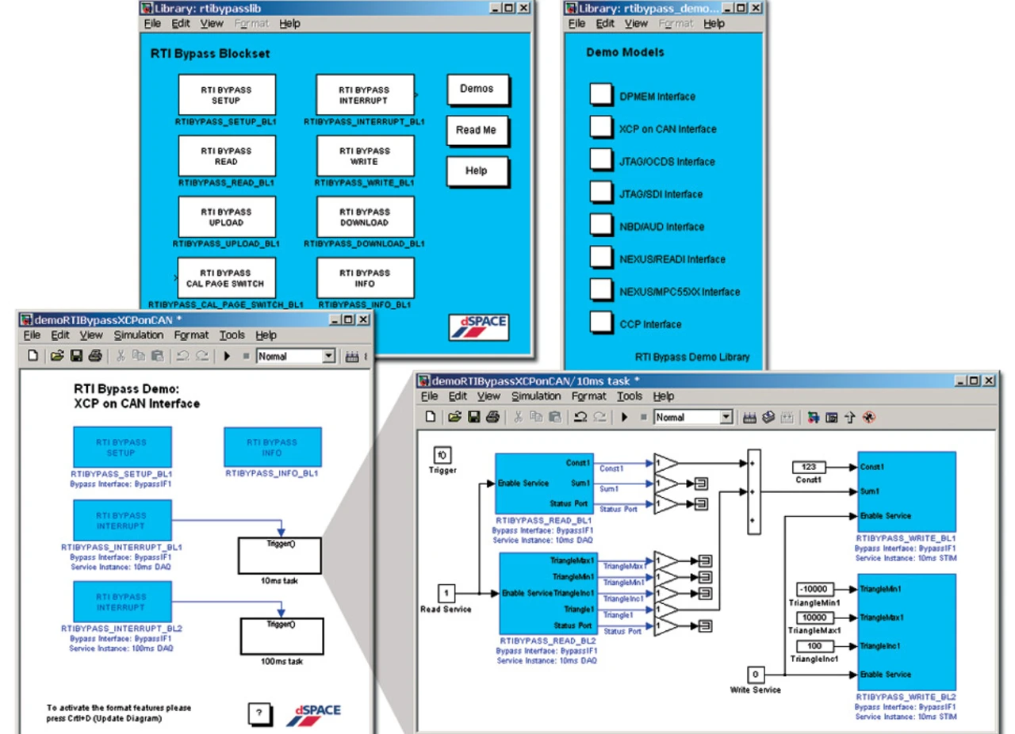Screen dimensions: 1015x734
Task: Open Normal mode dropdown in demoRTIBypassXCPonCAN window
Action: [x=329, y=356]
